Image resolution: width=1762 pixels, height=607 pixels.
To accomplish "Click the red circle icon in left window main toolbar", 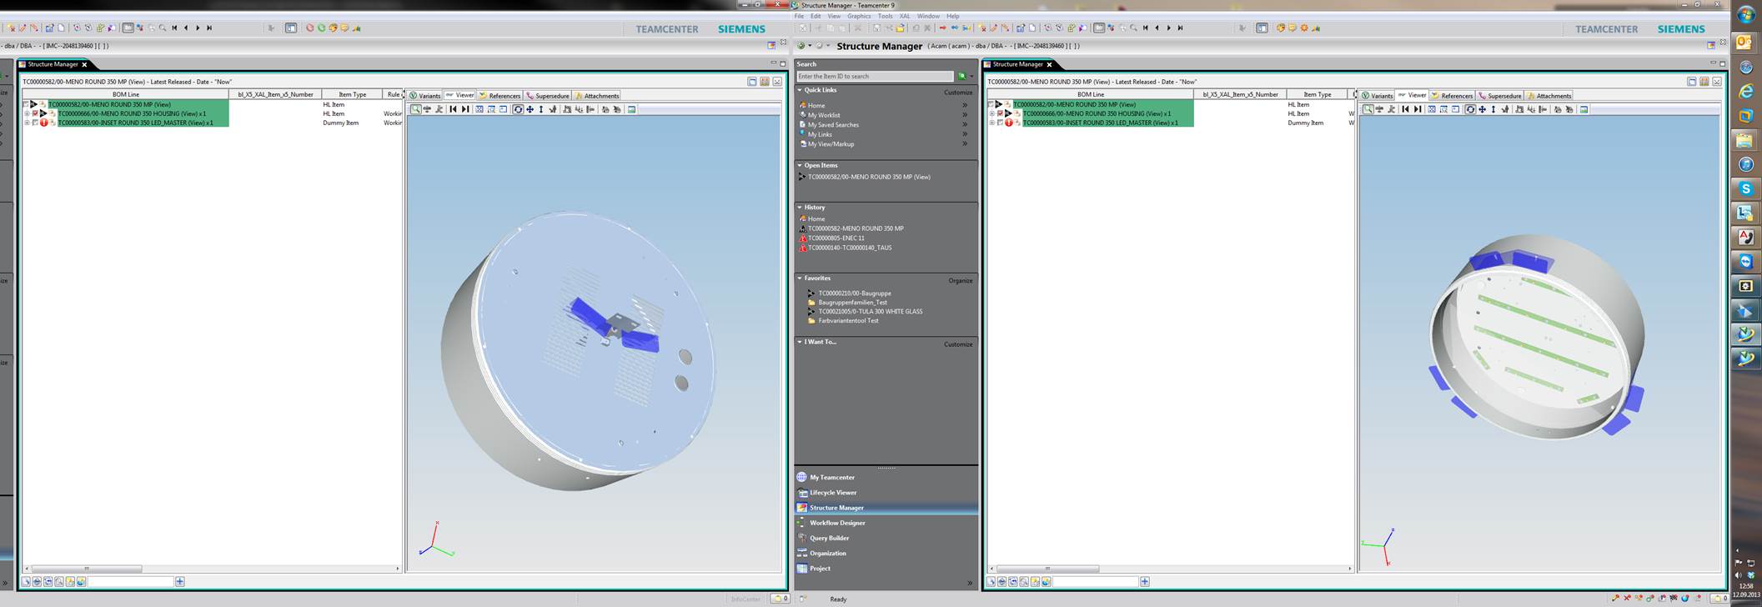I will pyautogui.click(x=310, y=28).
